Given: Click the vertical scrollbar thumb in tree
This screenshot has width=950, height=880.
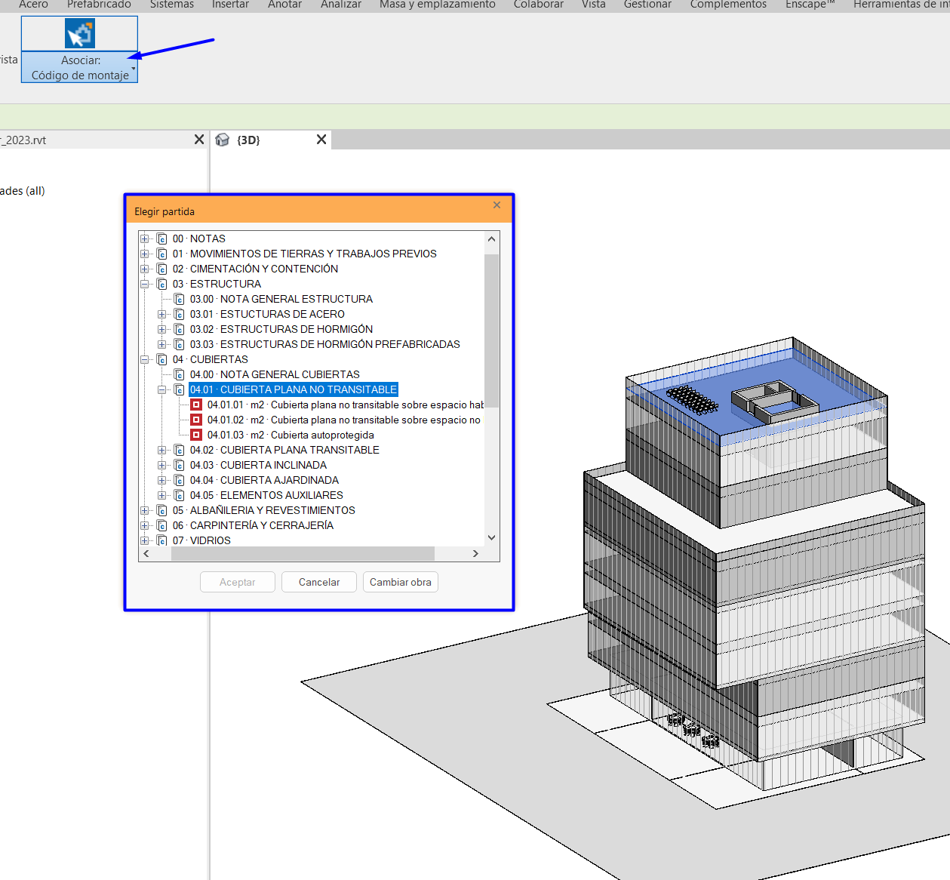Looking at the screenshot, I should (x=491, y=331).
